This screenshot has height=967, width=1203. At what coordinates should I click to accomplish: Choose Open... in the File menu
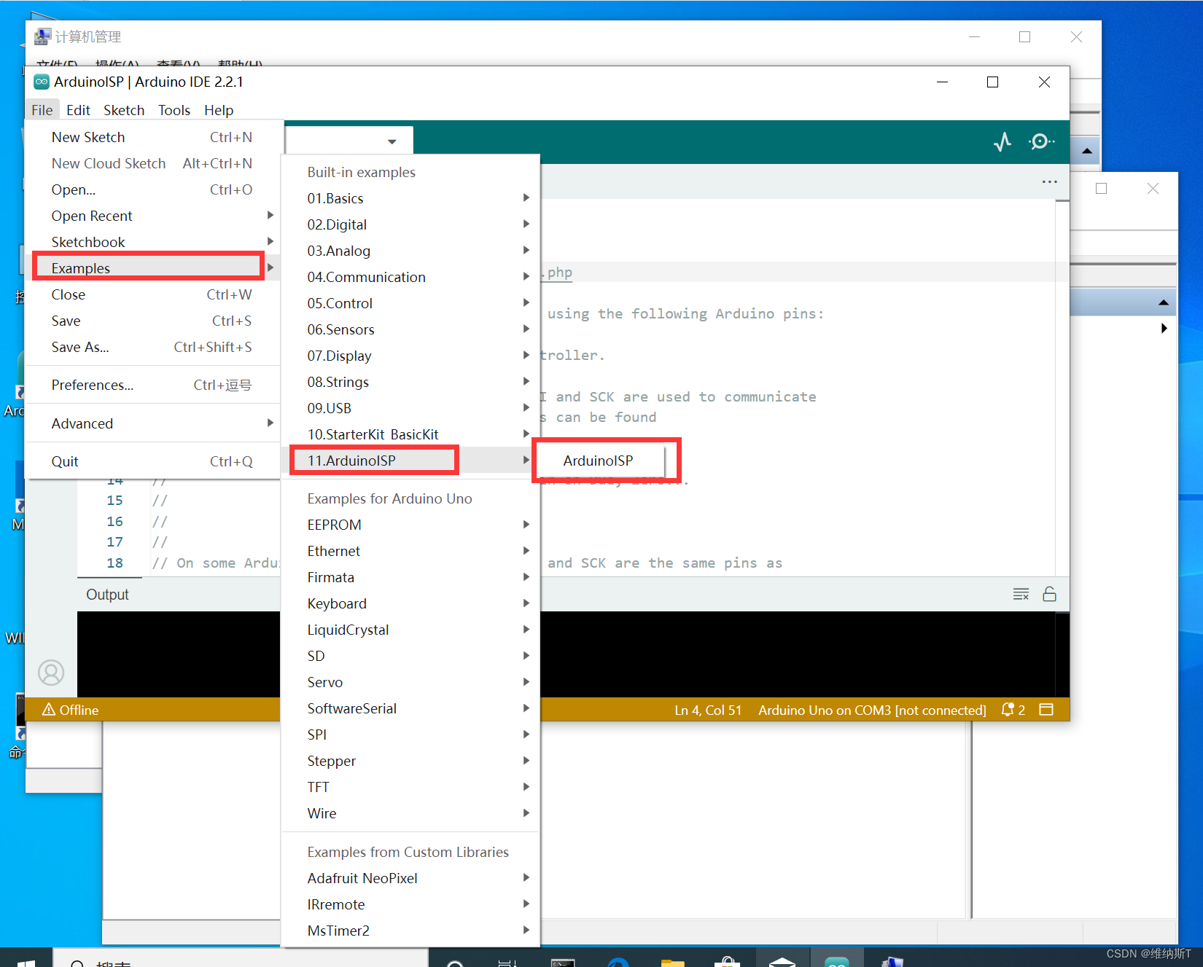pyautogui.click(x=153, y=189)
